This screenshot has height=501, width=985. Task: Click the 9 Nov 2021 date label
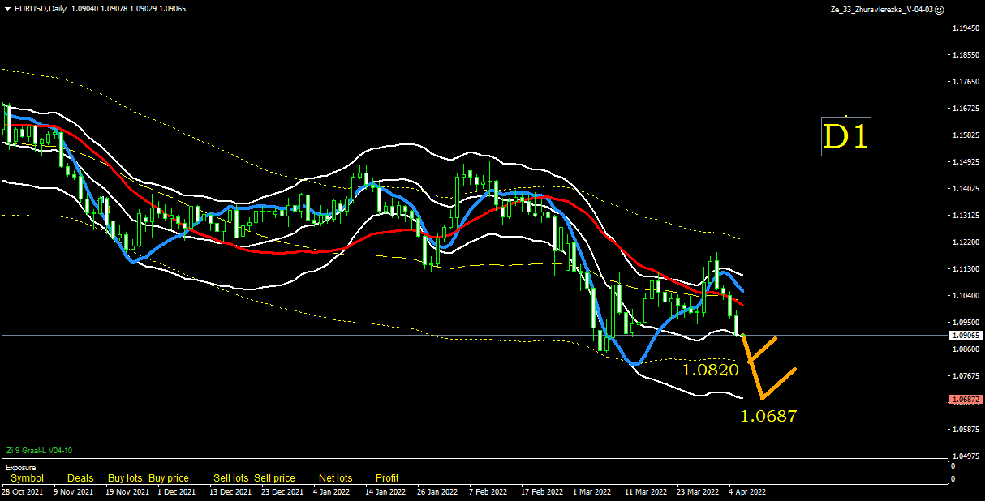pos(74,492)
